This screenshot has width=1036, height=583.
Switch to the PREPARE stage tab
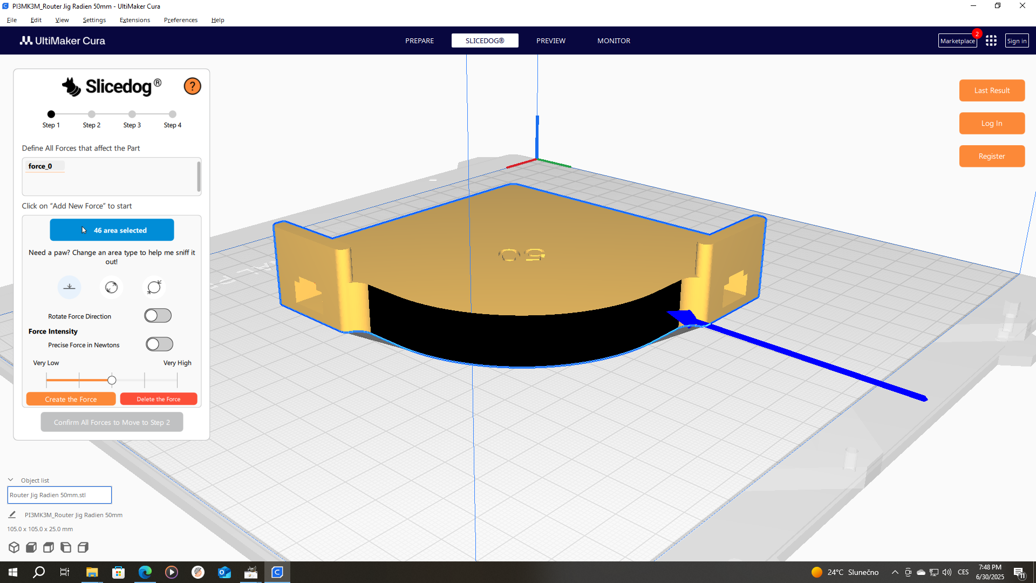tap(419, 41)
